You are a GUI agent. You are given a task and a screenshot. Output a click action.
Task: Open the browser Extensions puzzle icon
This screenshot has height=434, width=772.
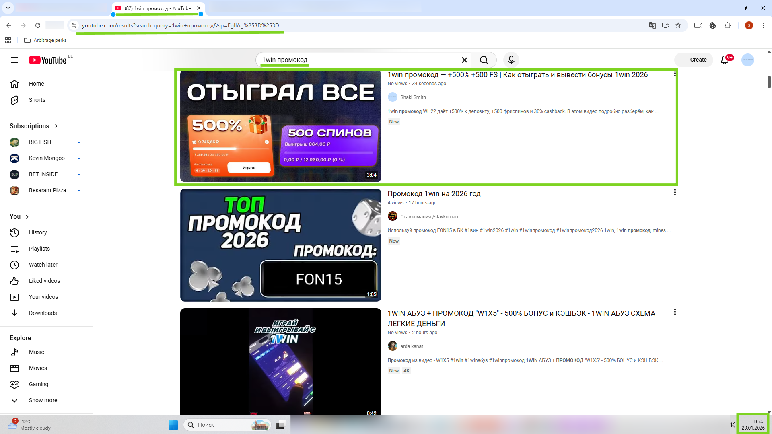click(727, 25)
